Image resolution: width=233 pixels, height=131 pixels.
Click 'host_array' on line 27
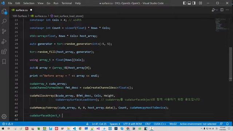pos(88,36)
